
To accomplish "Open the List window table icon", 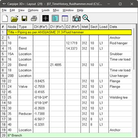I will tap(65, 18).
